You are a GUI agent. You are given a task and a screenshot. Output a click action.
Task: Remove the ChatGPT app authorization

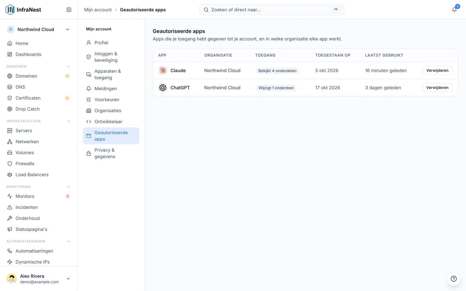(437, 88)
